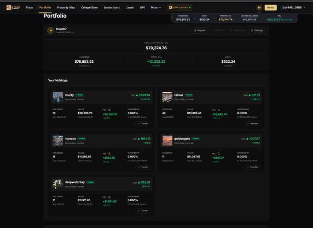Screen dimensions: 313x228
Task: Share monaco P&L via share icon
Action: pos(110,154)
